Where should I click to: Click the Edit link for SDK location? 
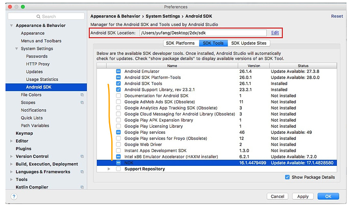(275, 33)
